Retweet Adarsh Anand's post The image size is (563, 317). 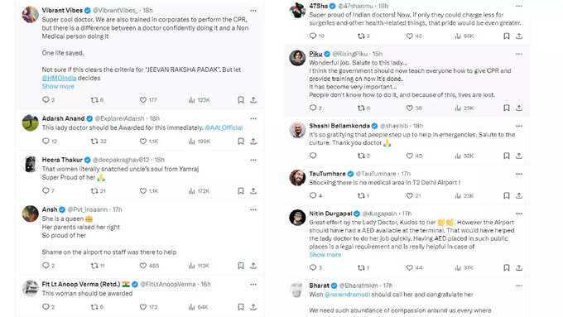click(x=94, y=142)
